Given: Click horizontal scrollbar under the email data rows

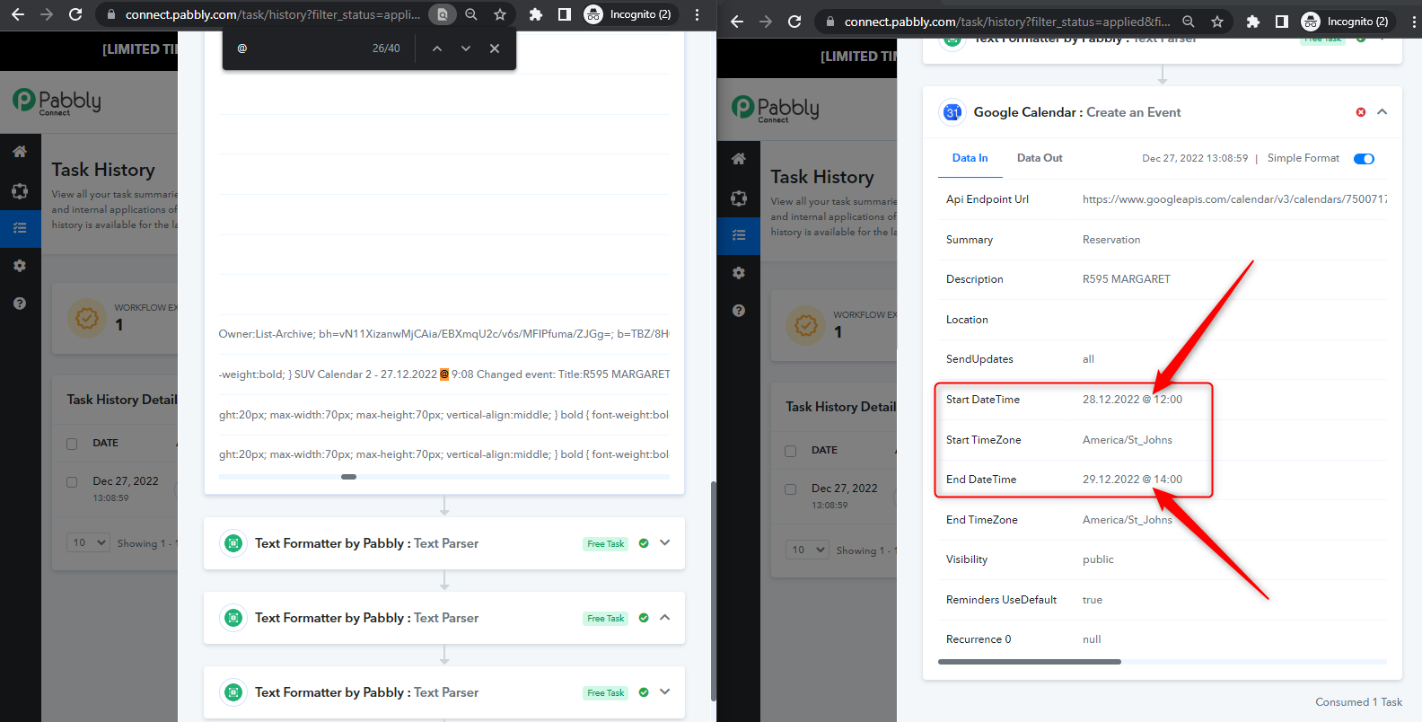Looking at the screenshot, I should (349, 477).
